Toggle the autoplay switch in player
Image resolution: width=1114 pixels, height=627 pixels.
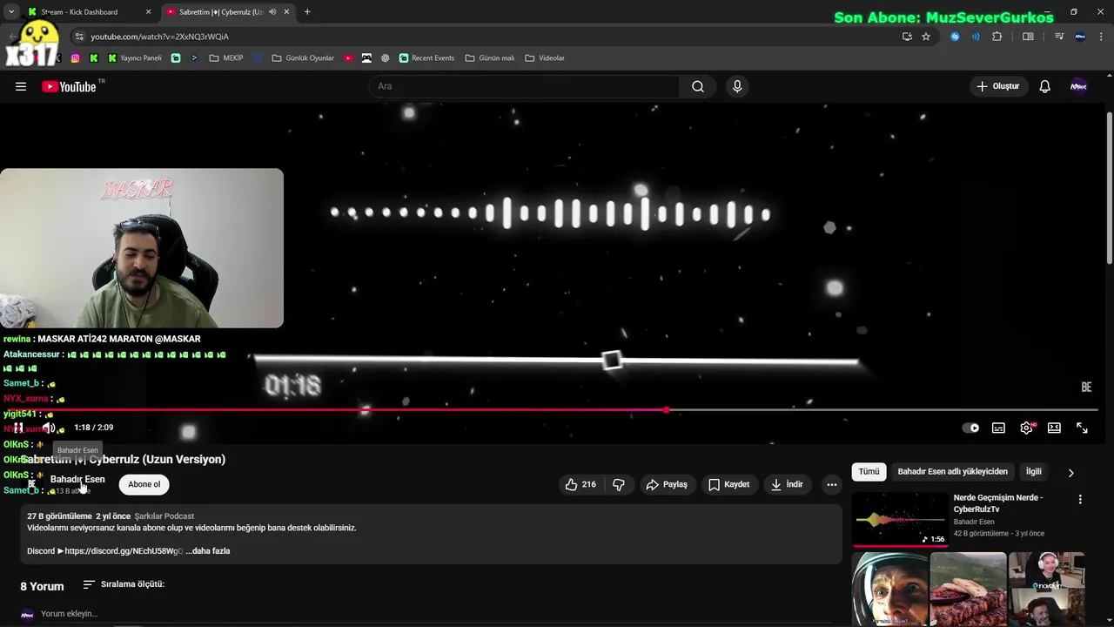pyautogui.click(x=970, y=428)
